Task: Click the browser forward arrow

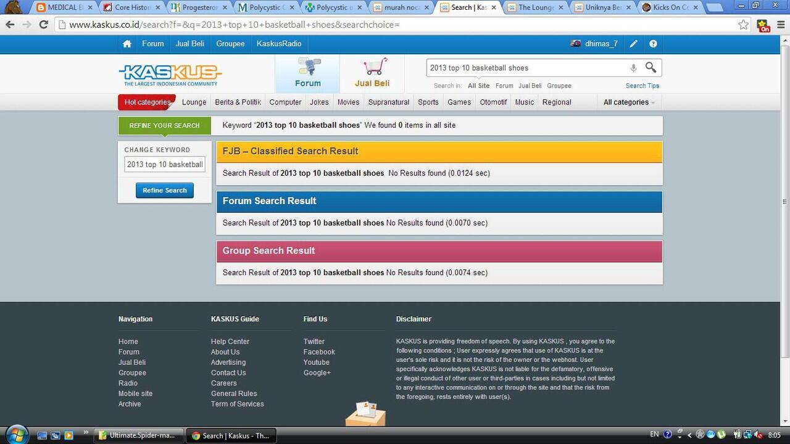Action: pos(27,25)
